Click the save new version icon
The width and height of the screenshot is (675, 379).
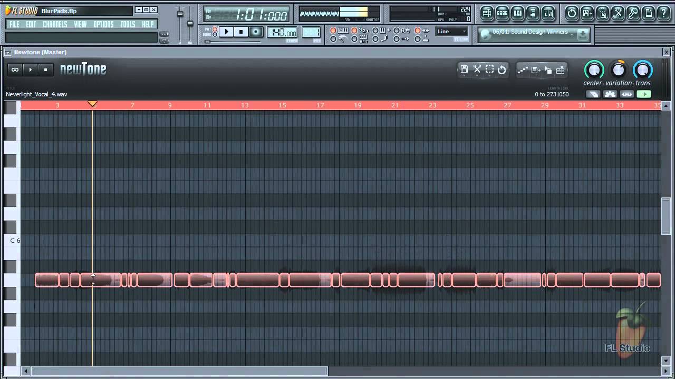[x=587, y=13]
